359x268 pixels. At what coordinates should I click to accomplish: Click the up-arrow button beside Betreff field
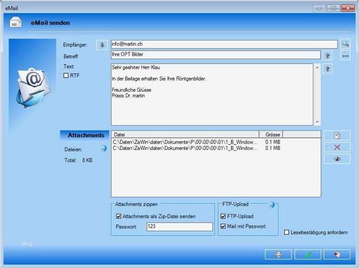pyautogui.click(x=327, y=56)
